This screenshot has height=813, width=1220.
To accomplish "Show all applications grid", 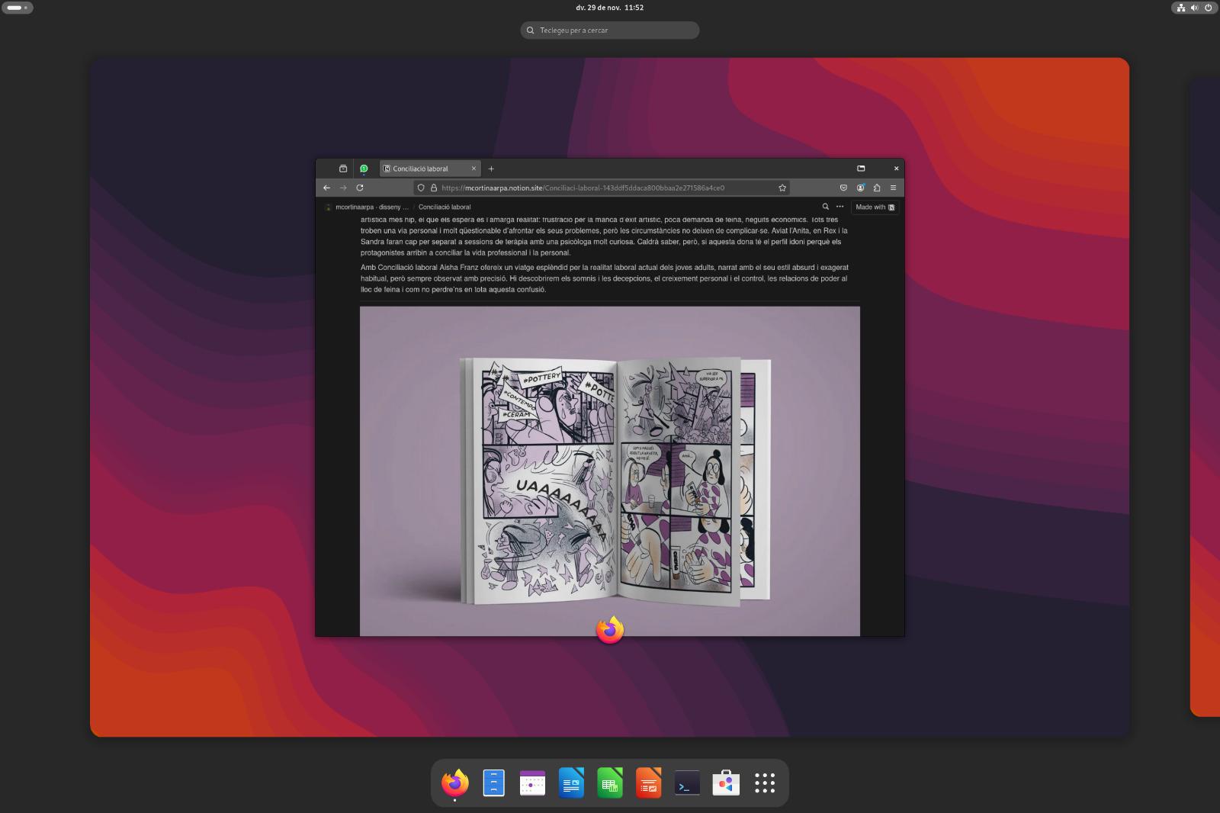I will (x=765, y=782).
